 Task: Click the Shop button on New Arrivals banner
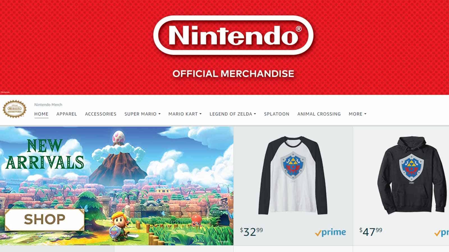click(x=45, y=220)
